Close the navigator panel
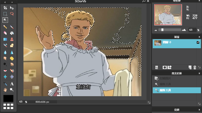Screen dimensions: 202x113 click(x=199, y=1)
